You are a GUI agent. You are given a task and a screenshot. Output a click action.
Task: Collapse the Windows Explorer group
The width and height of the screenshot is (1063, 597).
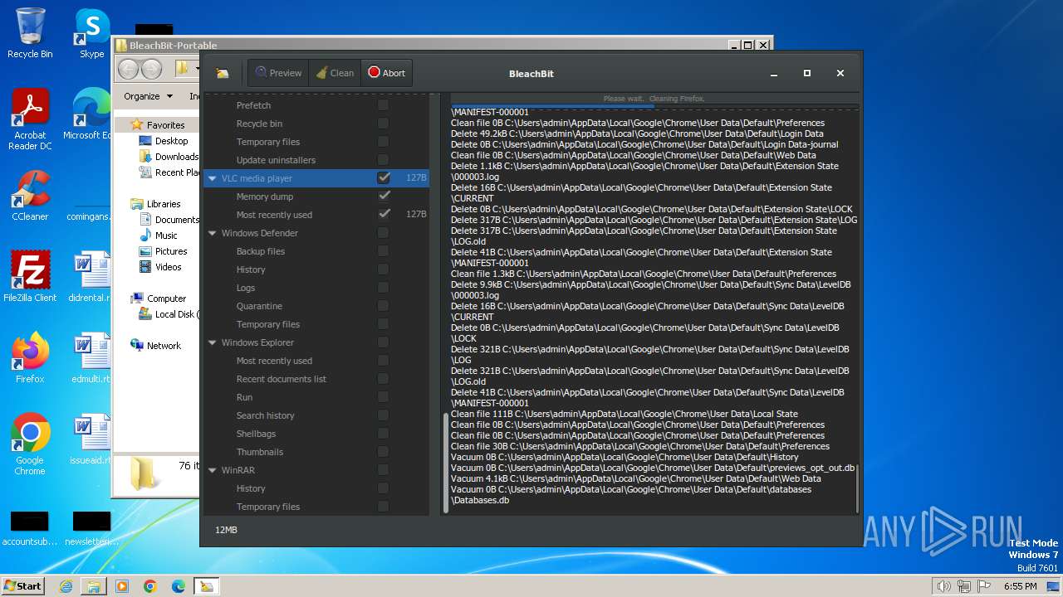point(213,342)
